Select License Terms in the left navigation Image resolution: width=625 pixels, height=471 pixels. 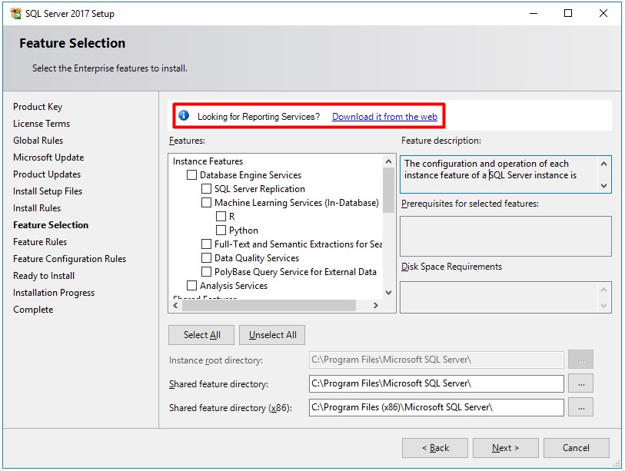pyautogui.click(x=42, y=123)
